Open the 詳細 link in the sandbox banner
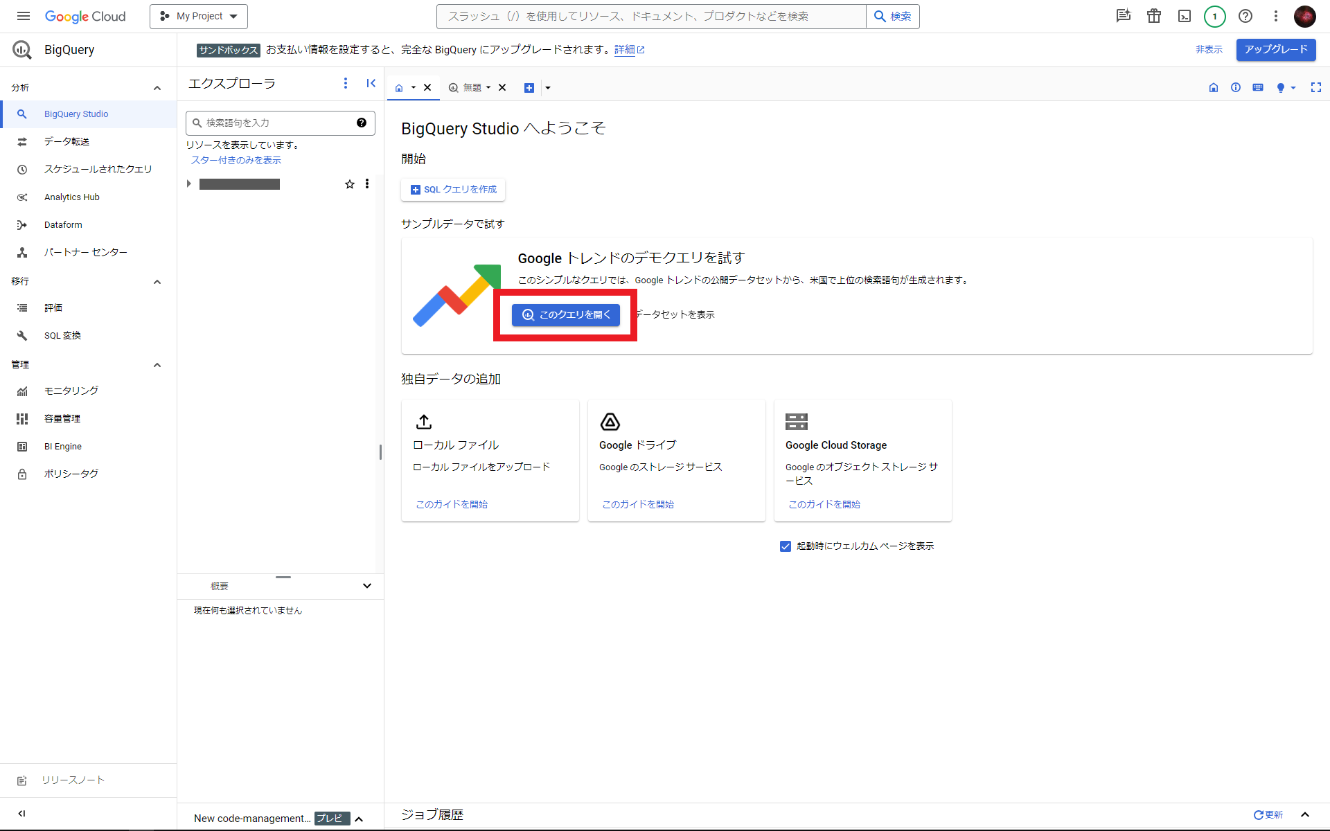This screenshot has width=1330, height=831. (x=626, y=50)
